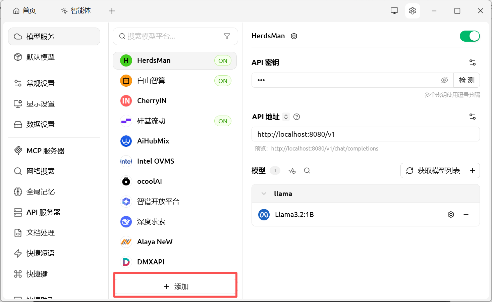
Task: Select the 智谱开放平台 provider
Action: tap(175, 202)
